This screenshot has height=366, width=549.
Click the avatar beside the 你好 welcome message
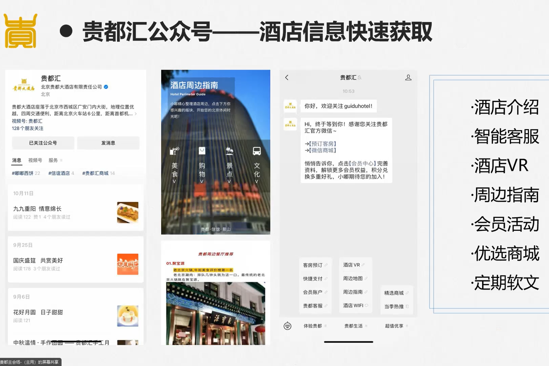pyautogui.click(x=290, y=106)
